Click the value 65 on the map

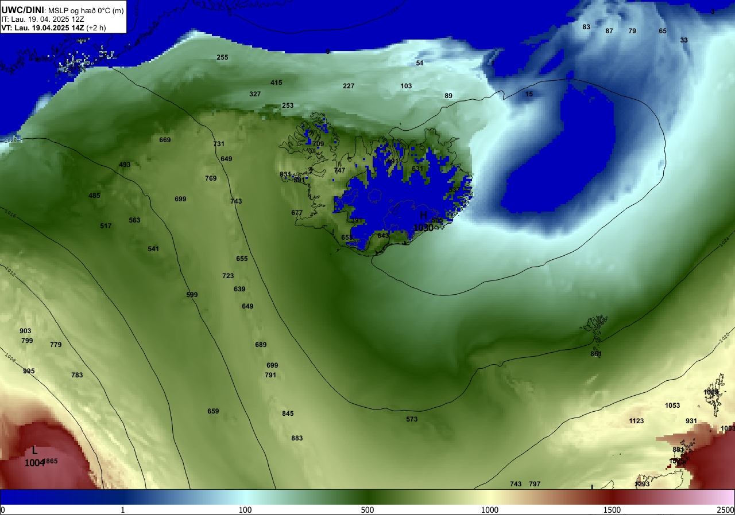coord(663,31)
